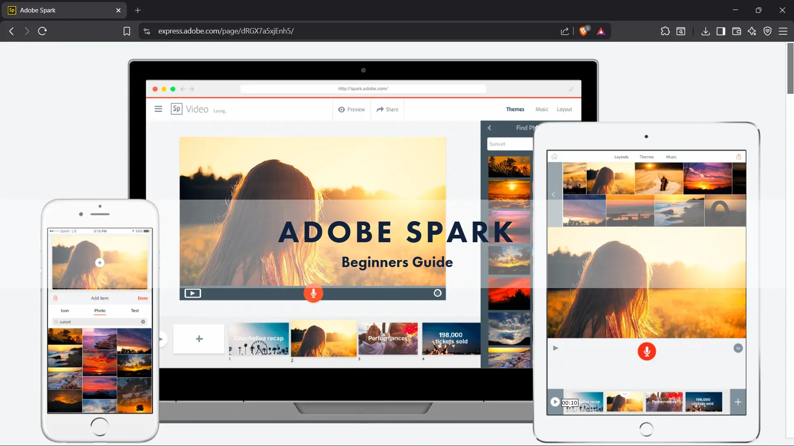Click the microphone record button in Spark Video
This screenshot has width=794, height=446.
pos(314,293)
